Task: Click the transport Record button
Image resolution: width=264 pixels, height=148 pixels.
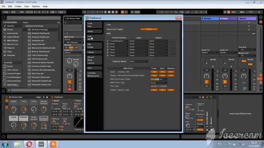Action: pyautogui.click(x=113, y=12)
